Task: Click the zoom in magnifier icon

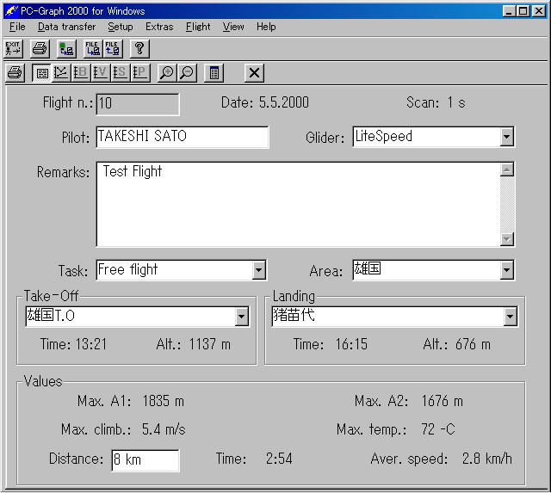Action: 167,73
